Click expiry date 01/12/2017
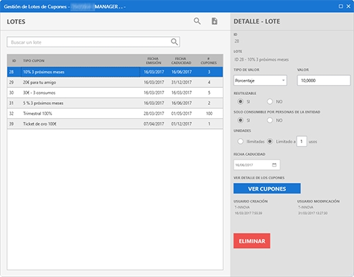 tap(181, 124)
